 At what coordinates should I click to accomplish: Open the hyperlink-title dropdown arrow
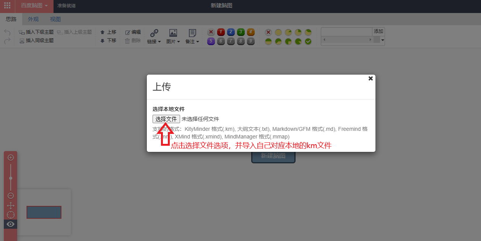pos(382,40)
